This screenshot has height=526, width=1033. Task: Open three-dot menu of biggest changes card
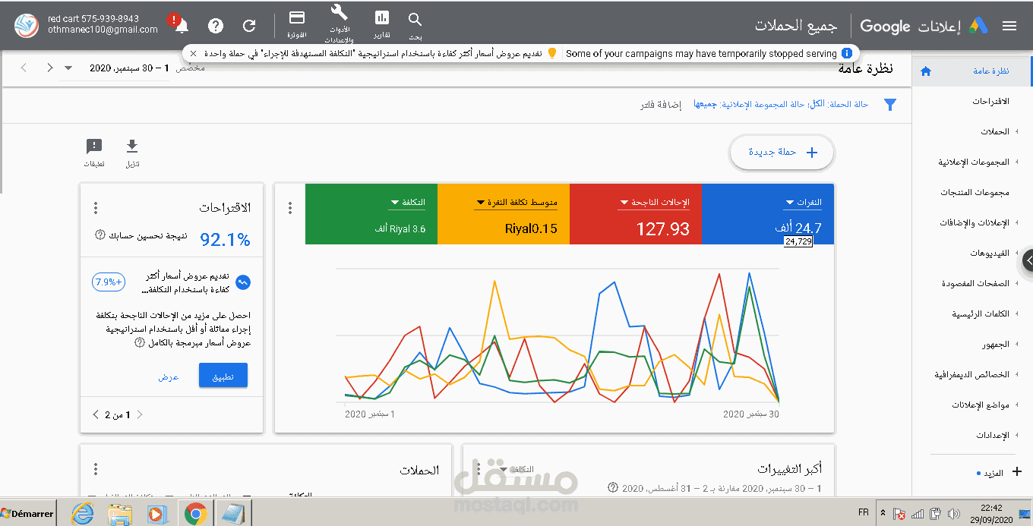[x=478, y=469]
